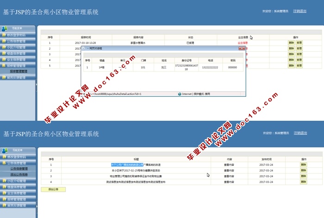This screenshot has width=324, height=218.
Task: Click 受理 button for repair row 3
Action: pyautogui.click(x=299, y=54)
